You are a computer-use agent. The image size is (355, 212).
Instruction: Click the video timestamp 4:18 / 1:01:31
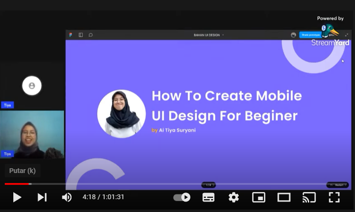pos(103,197)
